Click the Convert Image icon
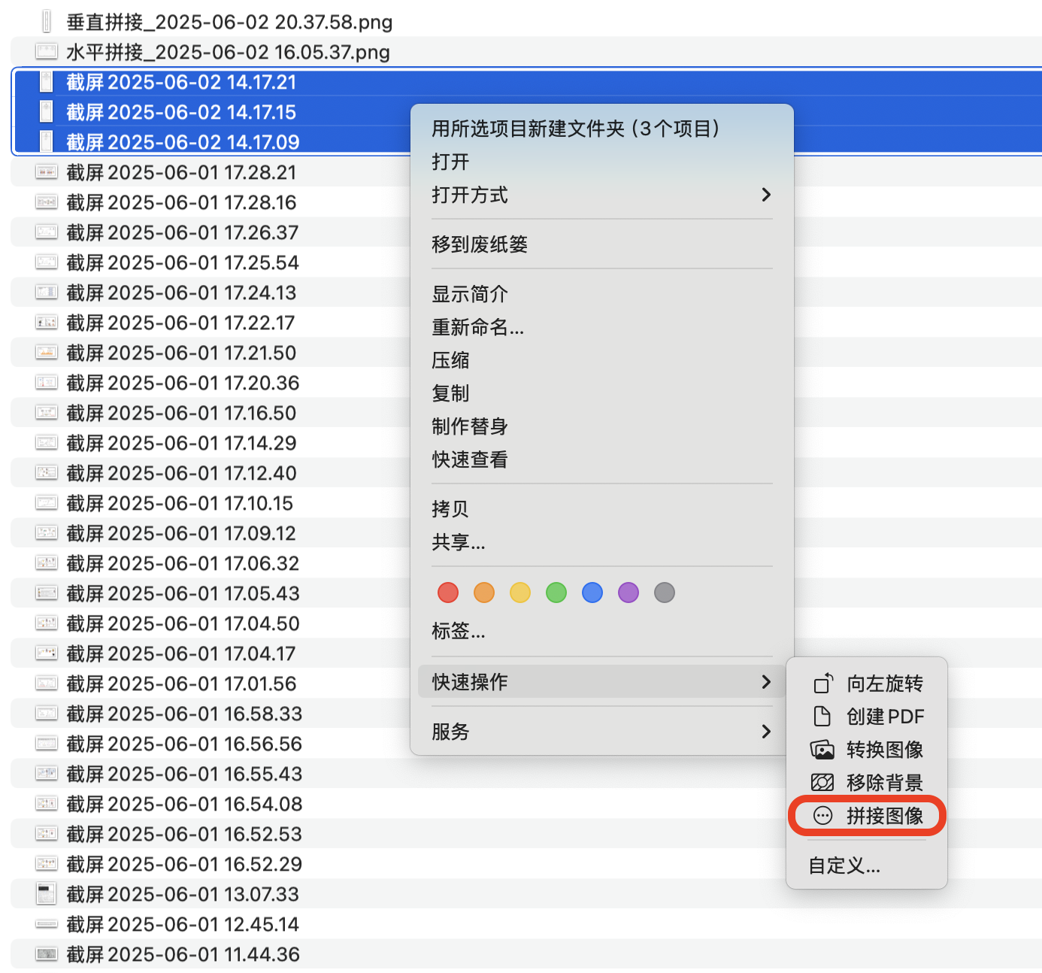This screenshot has height=973, width=1042. (822, 750)
